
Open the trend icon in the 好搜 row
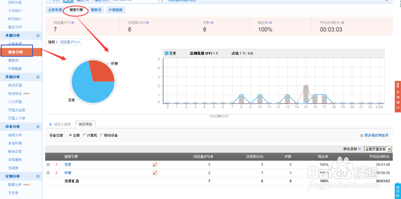tap(155, 173)
